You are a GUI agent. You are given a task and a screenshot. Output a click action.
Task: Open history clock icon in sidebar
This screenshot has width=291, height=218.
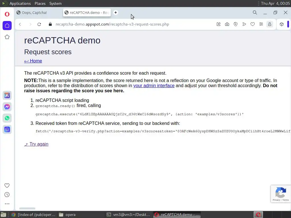click(7, 195)
